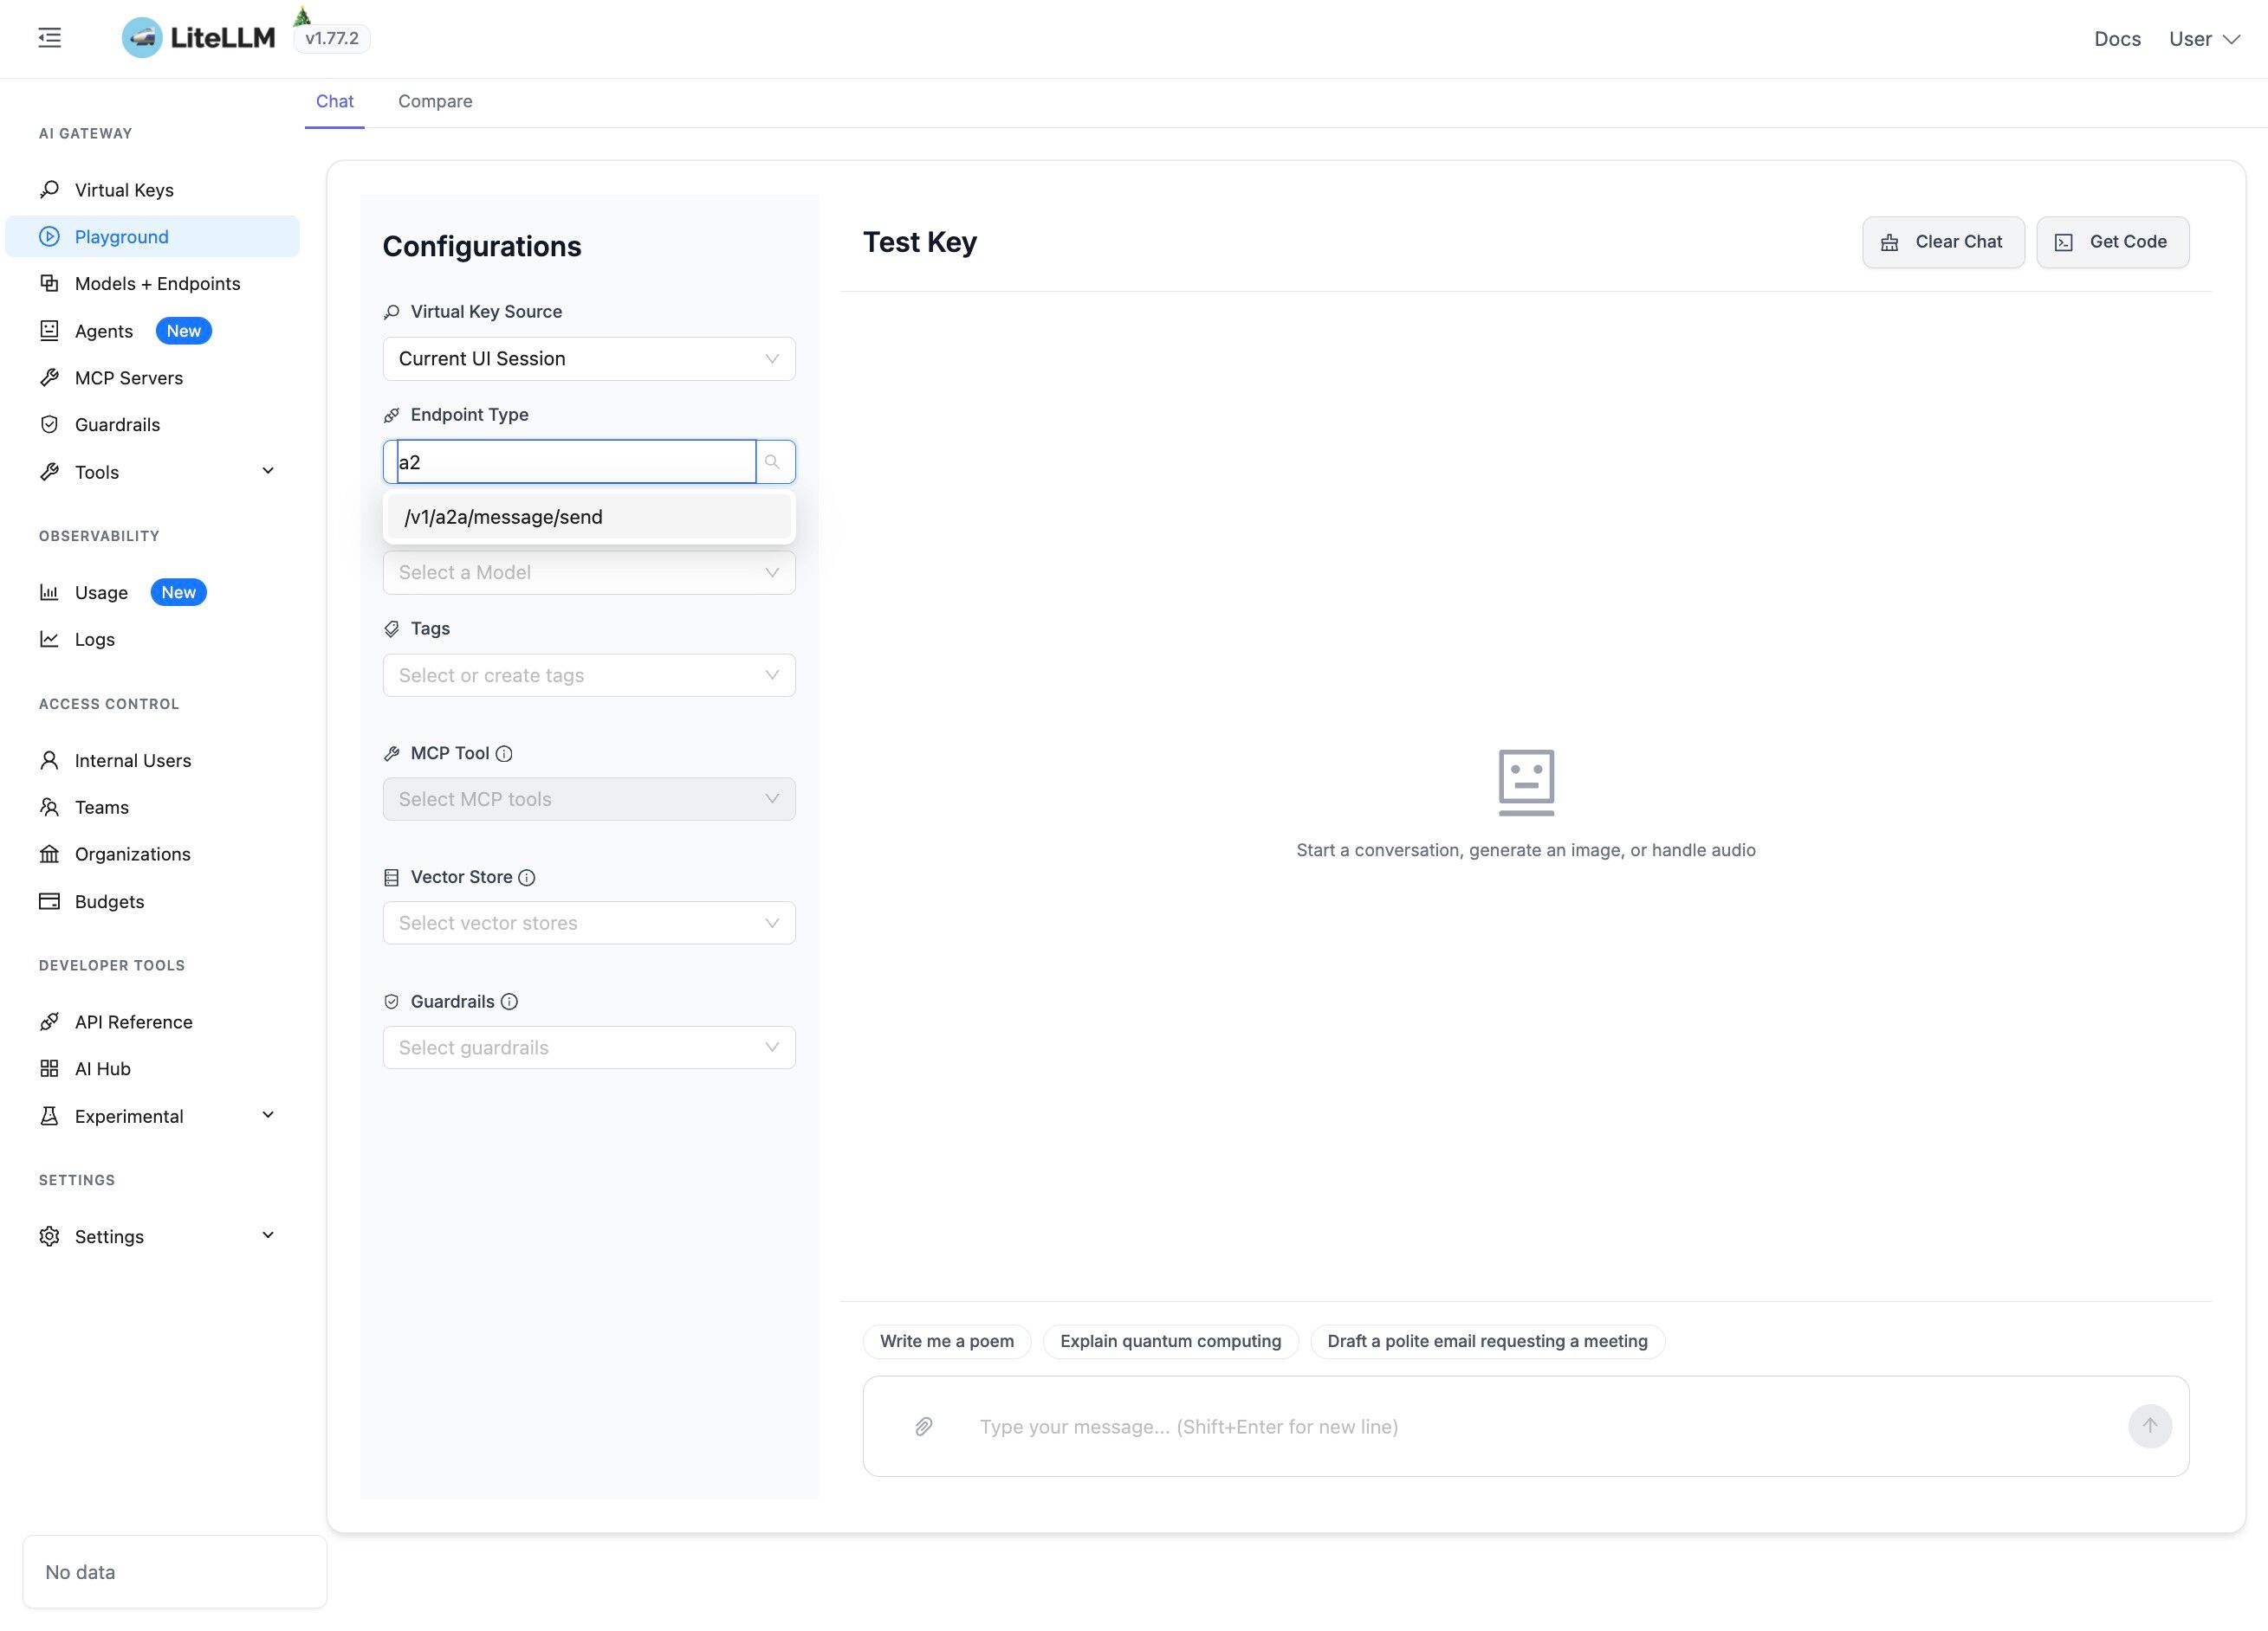
Task: Select Models + Endpoints in the sidebar
Action: pyautogui.click(x=157, y=283)
